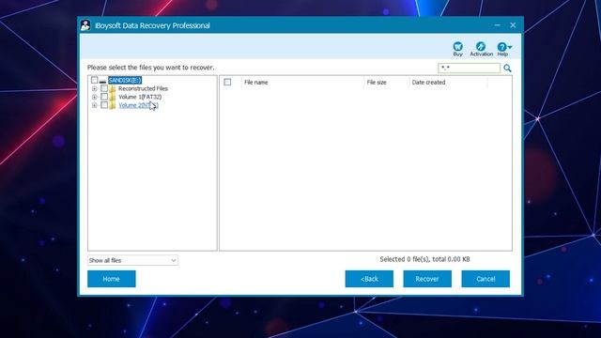Select the SANDISK(E:) tree item
Image resolution: width=601 pixels, height=338 pixels.
pyautogui.click(x=125, y=81)
